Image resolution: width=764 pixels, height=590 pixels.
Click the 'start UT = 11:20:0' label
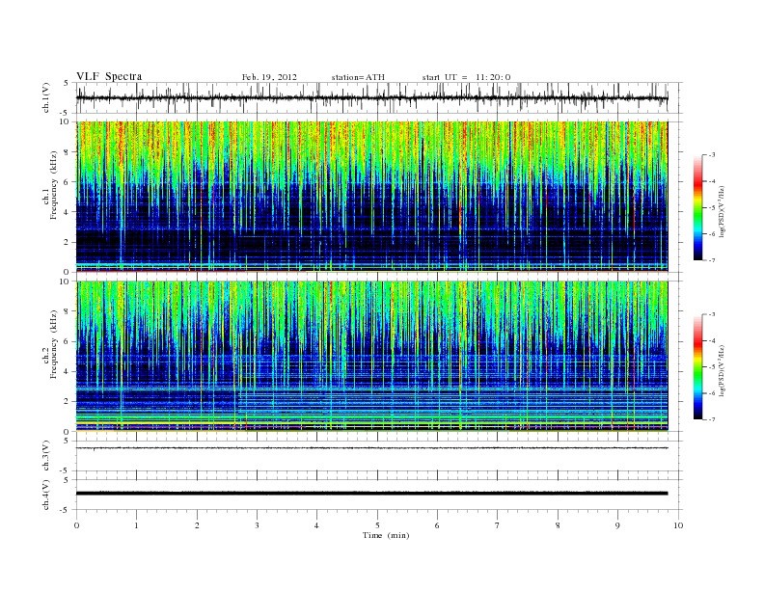click(x=466, y=77)
